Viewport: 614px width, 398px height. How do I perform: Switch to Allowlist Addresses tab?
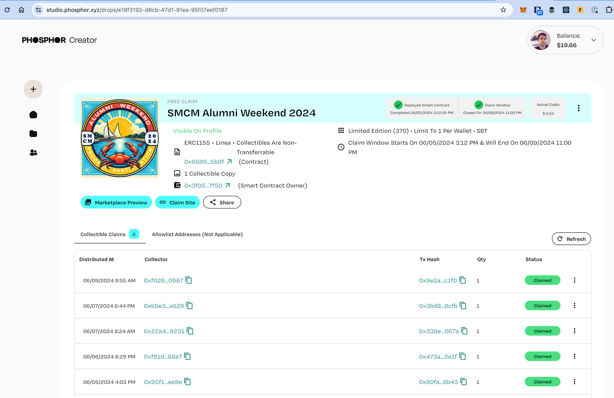tap(197, 234)
